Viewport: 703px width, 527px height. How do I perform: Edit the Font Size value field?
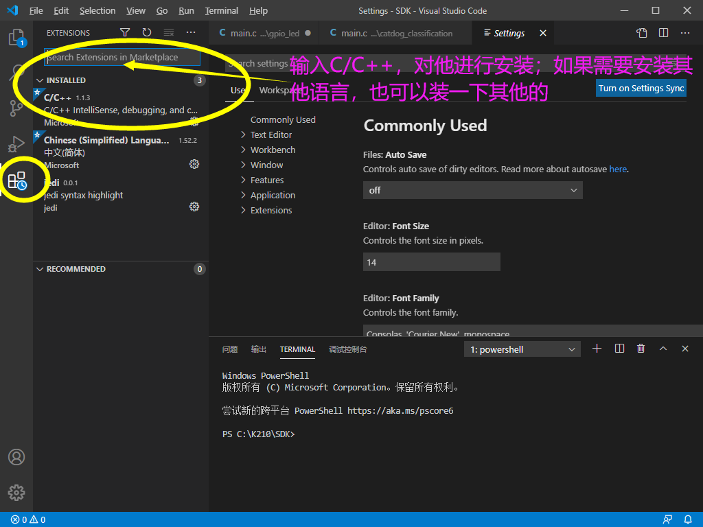coord(431,262)
